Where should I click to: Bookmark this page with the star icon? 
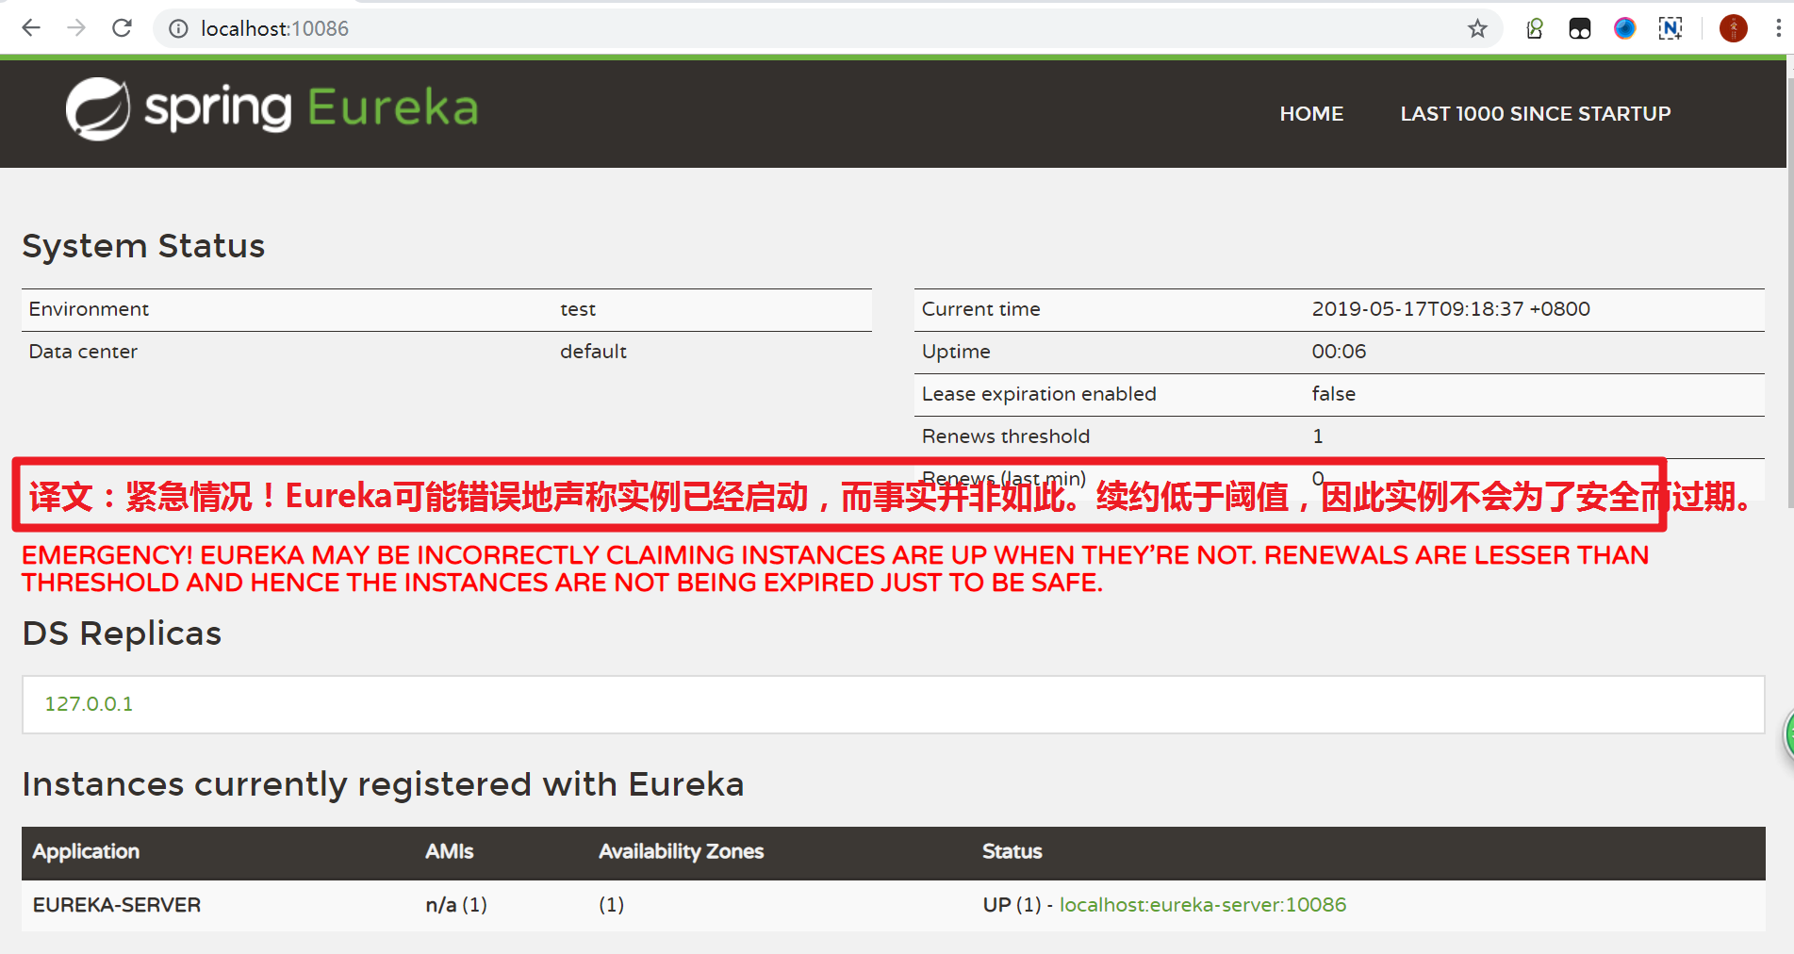[x=1477, y=29]
